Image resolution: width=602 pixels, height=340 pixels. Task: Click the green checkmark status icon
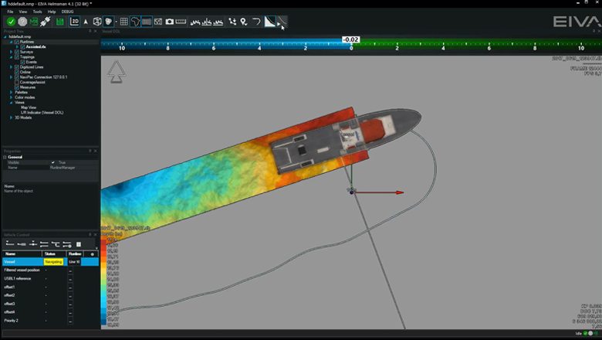coord(11,22)
